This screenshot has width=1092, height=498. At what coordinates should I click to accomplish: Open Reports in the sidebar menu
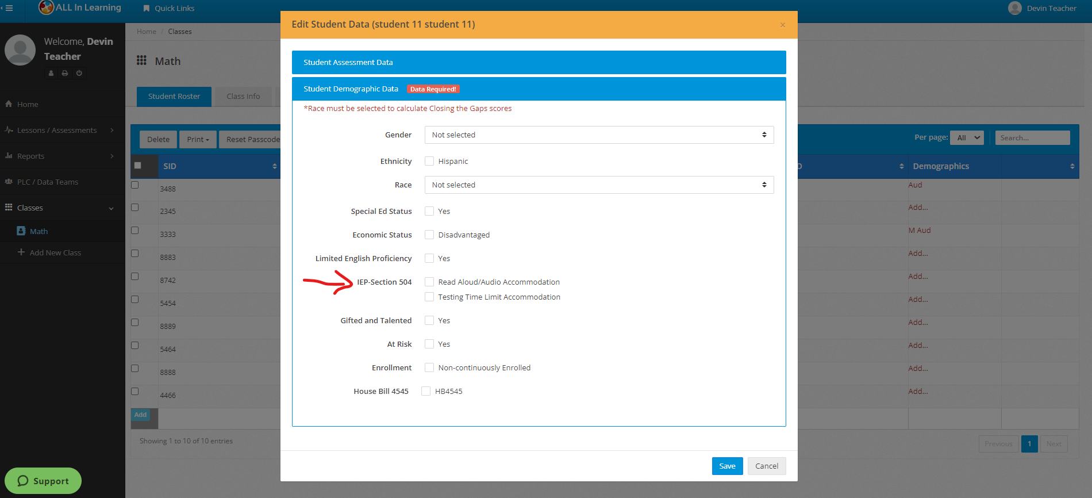point(31,156)
